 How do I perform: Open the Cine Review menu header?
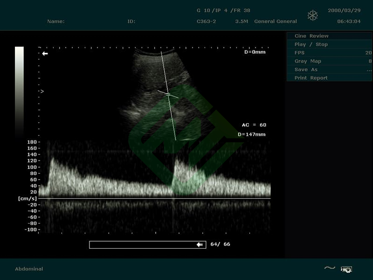pos(330,36)
